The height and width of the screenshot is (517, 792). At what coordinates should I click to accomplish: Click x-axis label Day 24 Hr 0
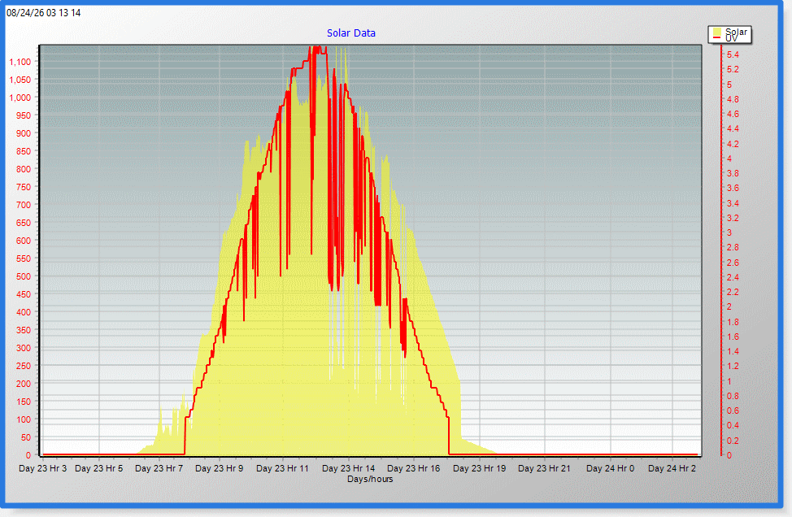[610, 468]
